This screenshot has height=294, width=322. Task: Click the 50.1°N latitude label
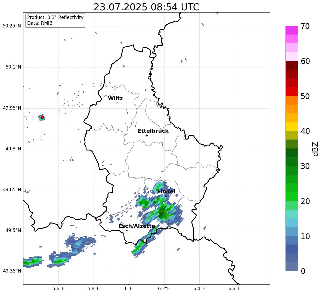[14, 67]
